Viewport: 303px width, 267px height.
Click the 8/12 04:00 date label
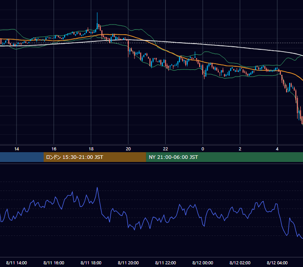277,263
